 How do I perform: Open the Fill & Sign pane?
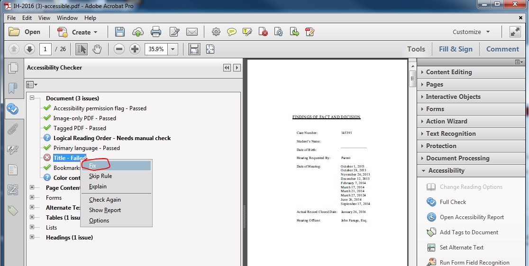click(455, 49)
